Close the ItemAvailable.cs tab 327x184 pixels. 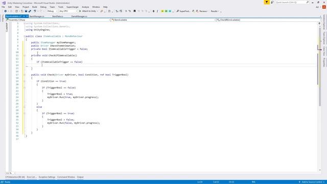(27, 16)
